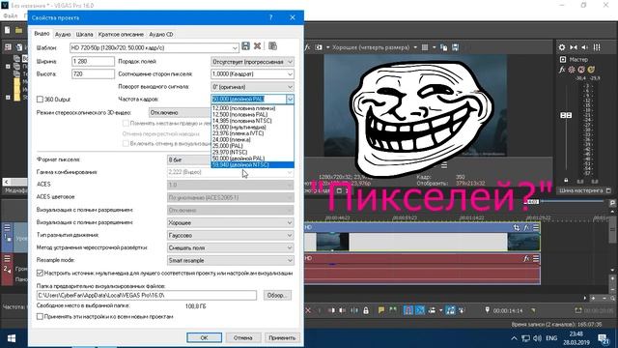Open the Шаблон template dropdown
Screen dimensions: 618x348
[x=235, y=47]
